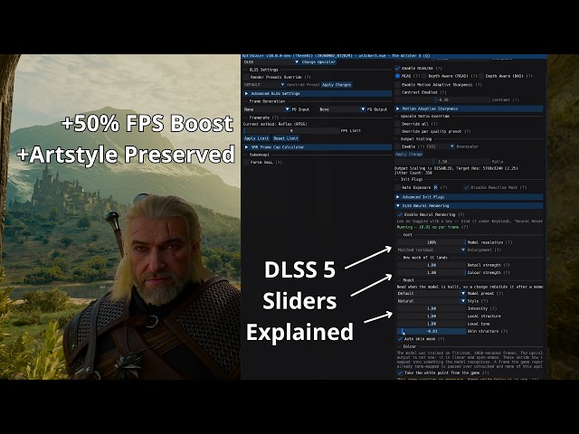Image resolution: width=579 pixels, height=434 pixels.
Task: Adjust the Contrast slider
Action: coord(442,100)
